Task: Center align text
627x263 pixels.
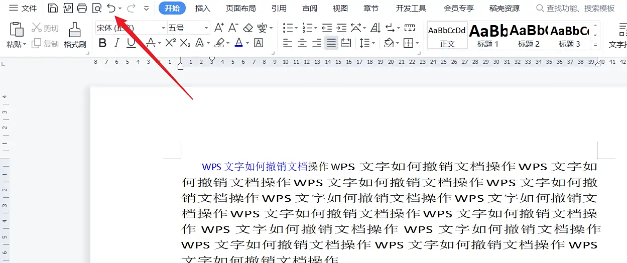Action: [x=302, y=43]
